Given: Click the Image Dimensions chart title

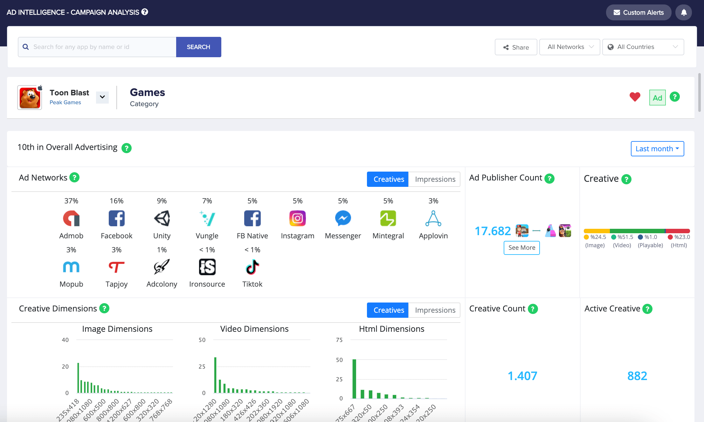Looking at the screenshot, I should pyautogui.click(x=117, y=329).
